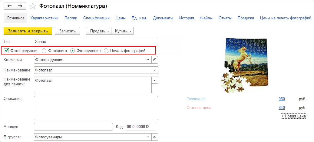Click the empty Описание text area
This screenshot has height=142, width=314.
[x=96, y=108]
